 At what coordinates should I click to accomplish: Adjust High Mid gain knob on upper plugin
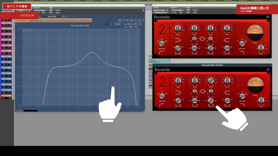point(210,28)
